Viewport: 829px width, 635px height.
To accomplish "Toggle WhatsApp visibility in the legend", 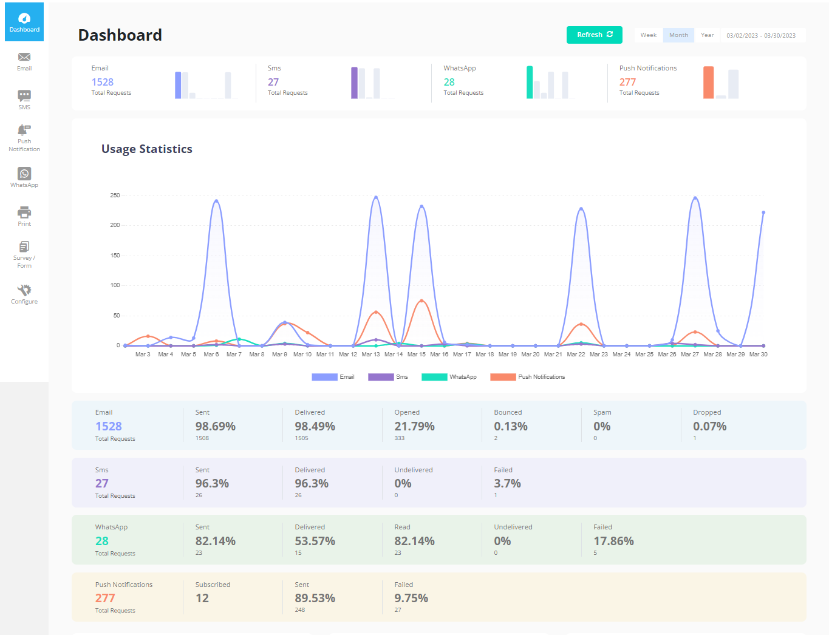I will coord(451,376).
